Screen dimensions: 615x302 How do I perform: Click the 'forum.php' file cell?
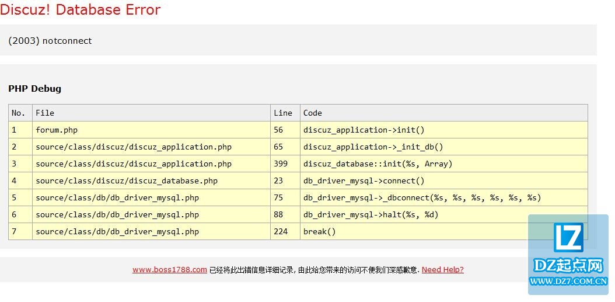(x=151, y=130)
